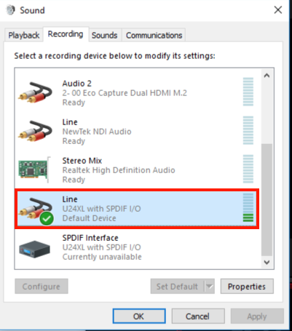Viewport: 292px width, 331px height.
Task: Click the device list scrollbar thumb
Action: point(267,200)
